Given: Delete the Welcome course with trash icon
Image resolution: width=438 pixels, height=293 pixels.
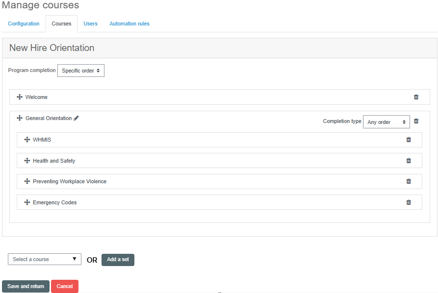Looking at the screenshot, I should [x=416, y=97].
